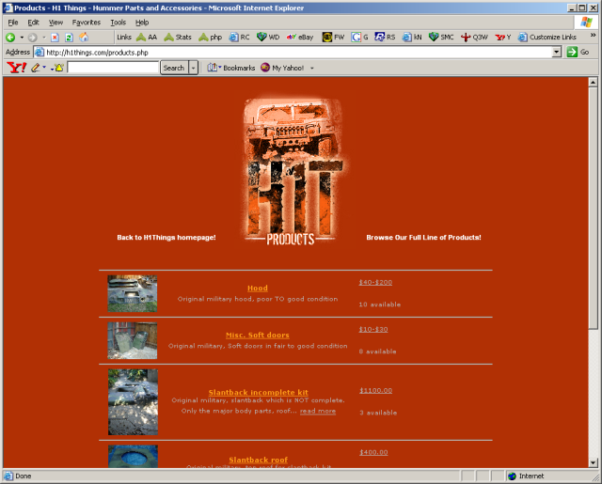Image resolution: width=602 pixels, height=484 pixels.
Task: Expand the address bar dropdown arrow
Action: [x=557, y=52]
